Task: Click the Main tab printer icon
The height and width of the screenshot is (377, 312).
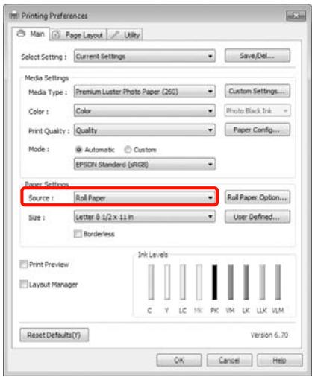Action: pyautogui.click(x=22, y=34)
